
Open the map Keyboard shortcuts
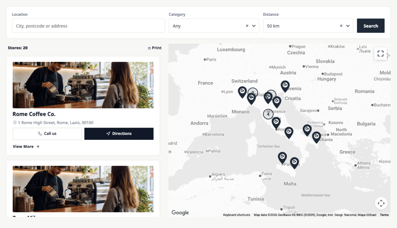(236, 215)
